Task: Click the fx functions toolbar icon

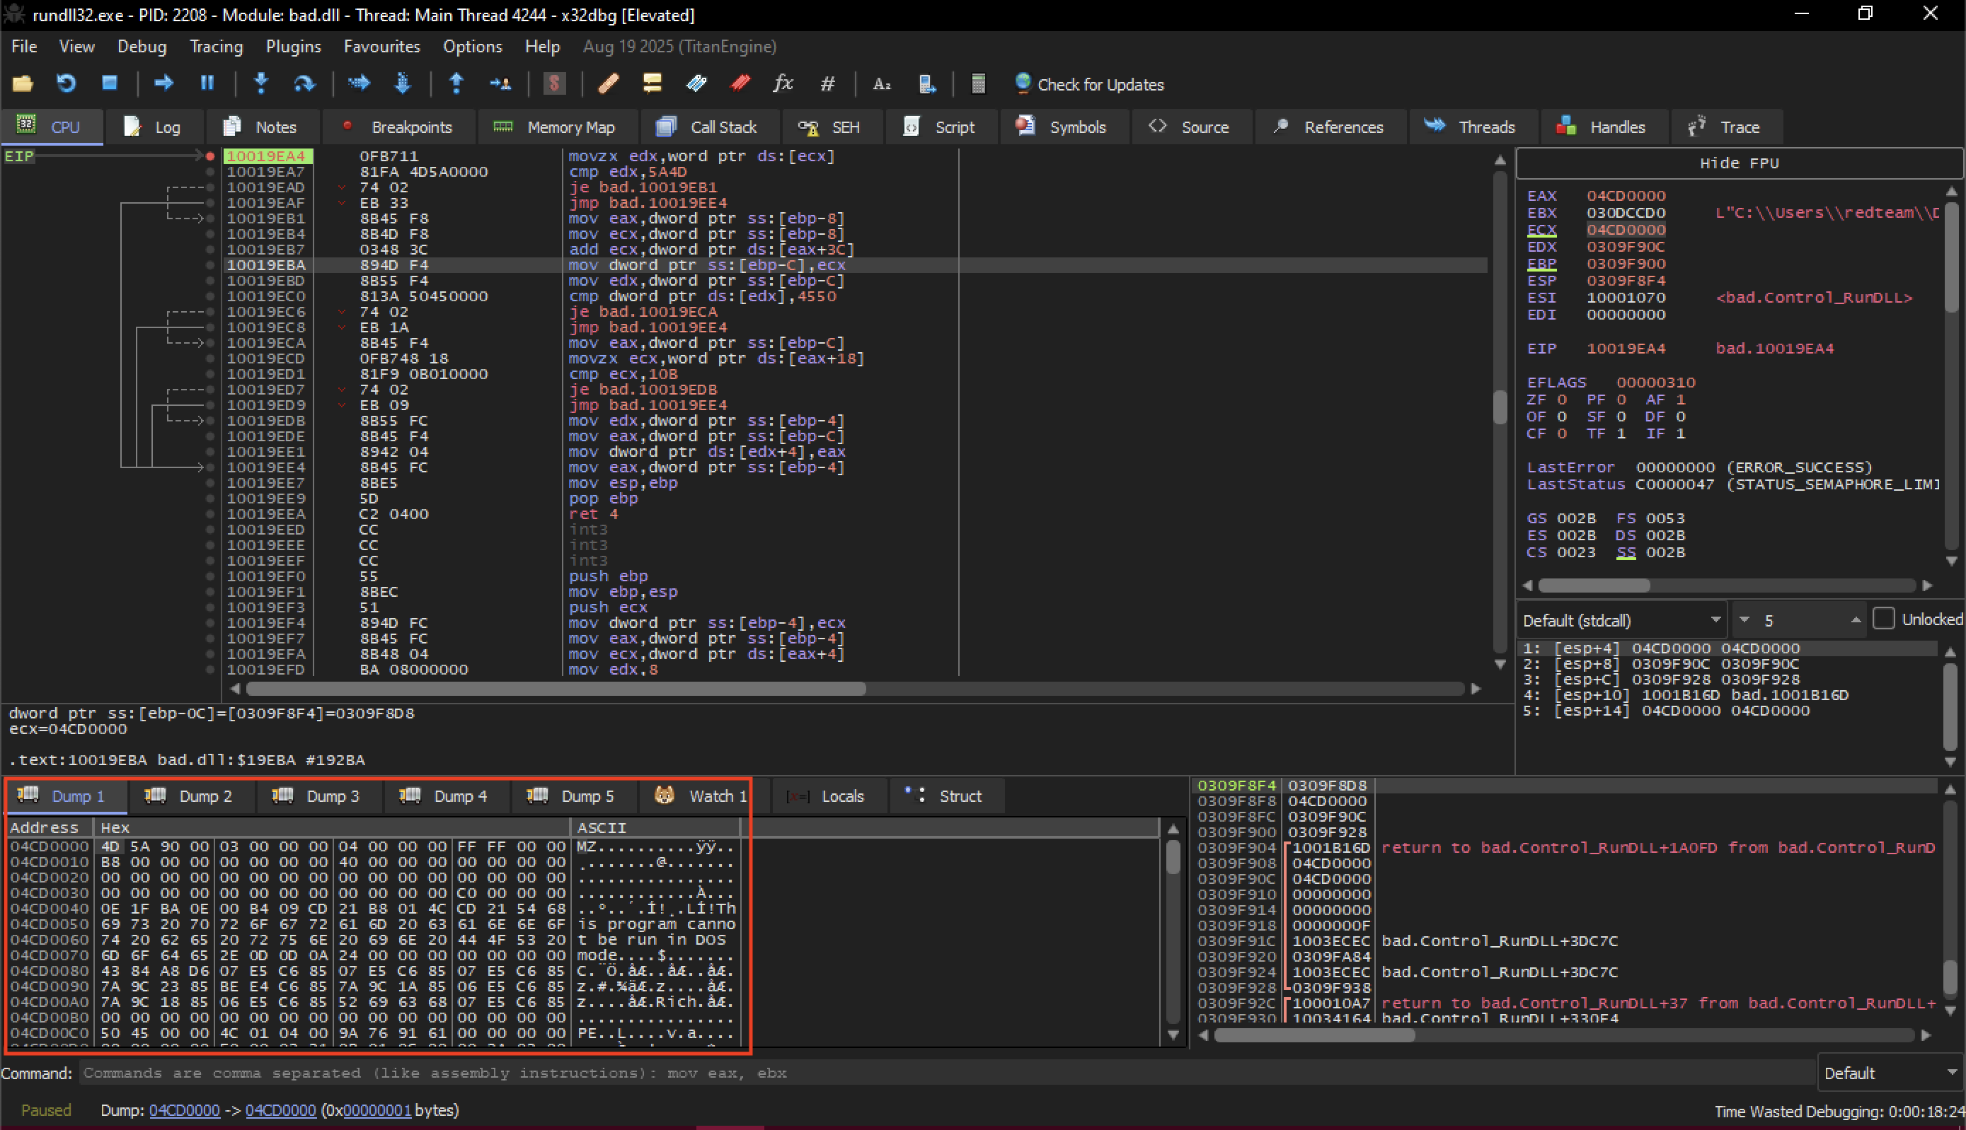Action: point(783,83)
